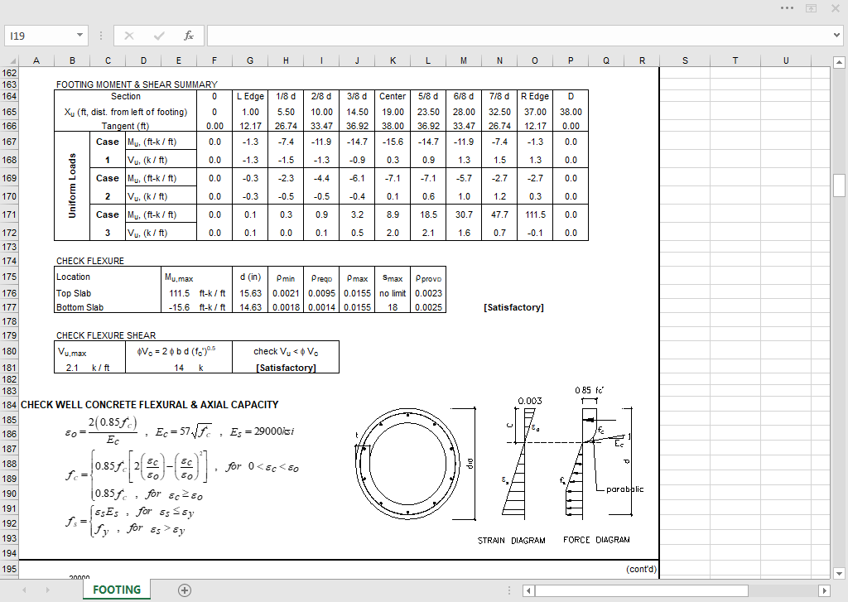Click the vertical scrollbar up arrow
Image resolution: width=848 pixels, height=602 pixels.
point(839,62)
